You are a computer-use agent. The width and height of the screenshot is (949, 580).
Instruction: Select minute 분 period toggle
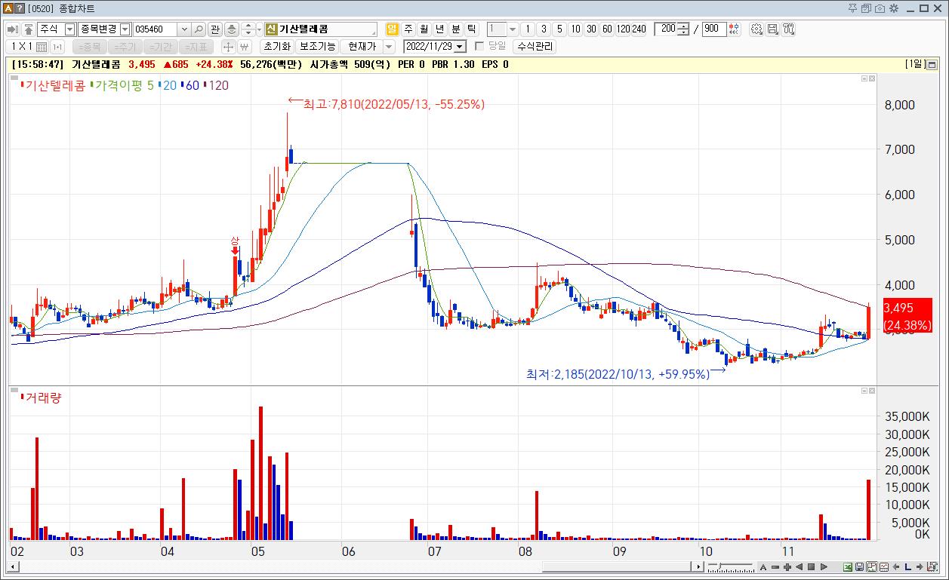click(455, 29)
